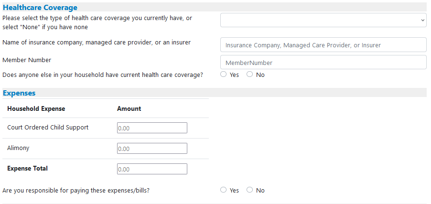Click the Amount column header
Image resolution: width=431 pixels, height=204 pixels.
tap(129, 108)
